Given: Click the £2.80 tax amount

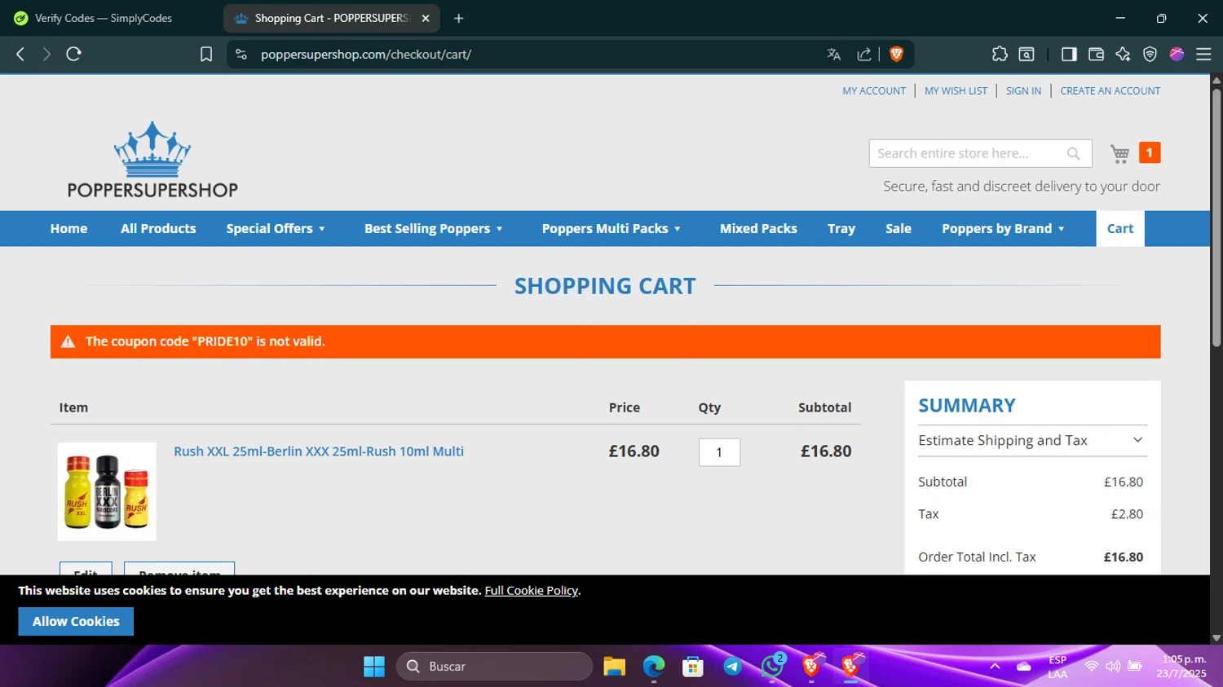Looking at the screenshot, I should point(1127,514).
